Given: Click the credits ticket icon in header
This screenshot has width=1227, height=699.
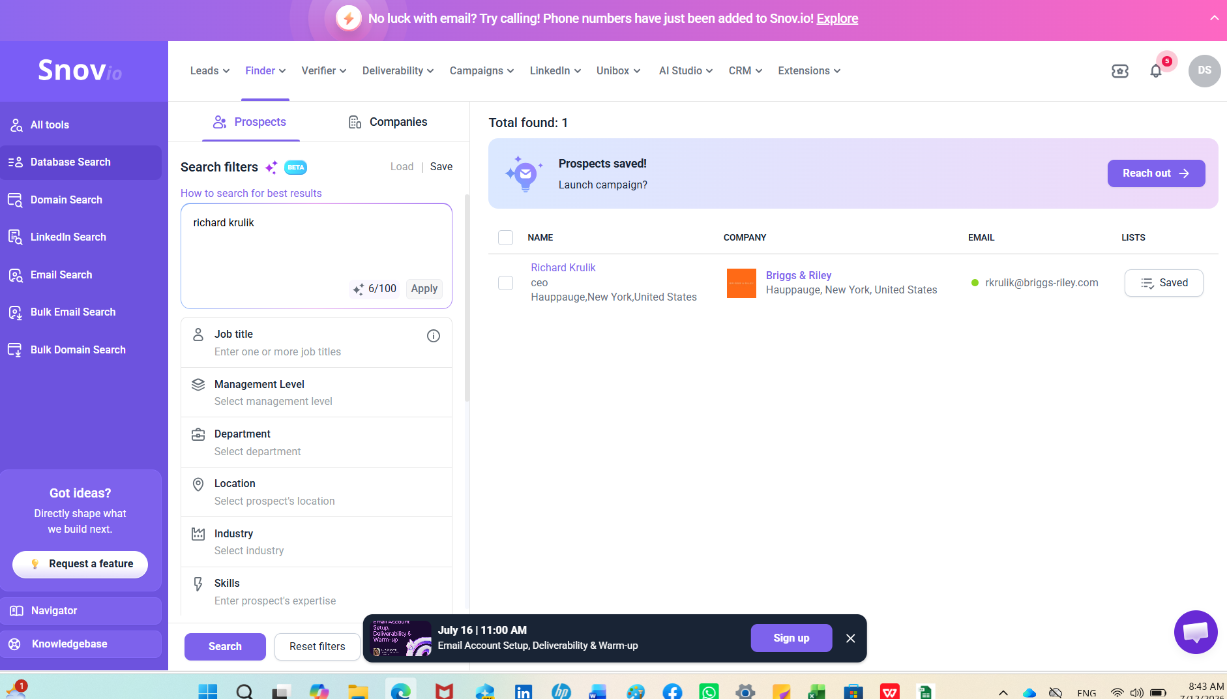Looking at the screenshot, I should pos(1120,71).
